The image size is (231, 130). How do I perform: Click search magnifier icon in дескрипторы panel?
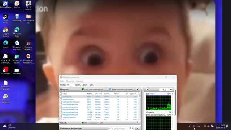tap(130, 129)
